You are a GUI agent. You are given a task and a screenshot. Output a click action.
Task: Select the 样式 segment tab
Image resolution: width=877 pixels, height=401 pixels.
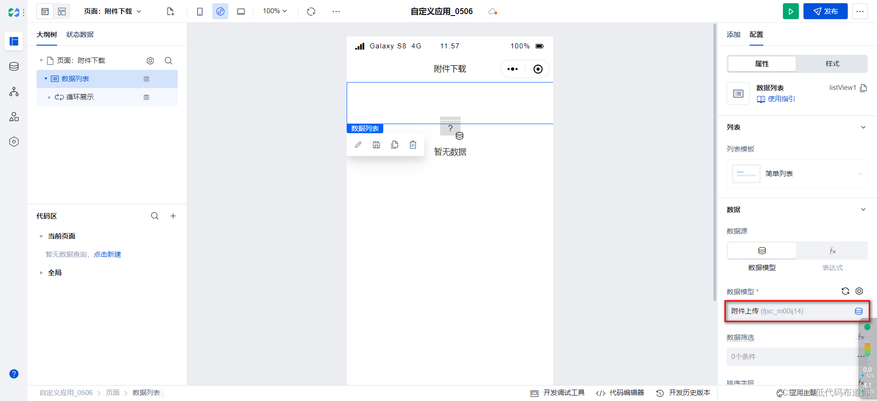tap(832, 64)
